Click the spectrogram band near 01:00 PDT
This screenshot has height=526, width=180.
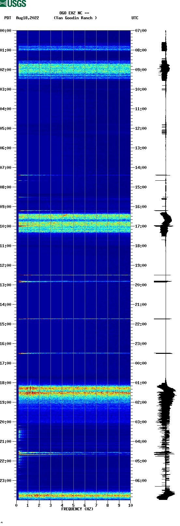point(74,48)
